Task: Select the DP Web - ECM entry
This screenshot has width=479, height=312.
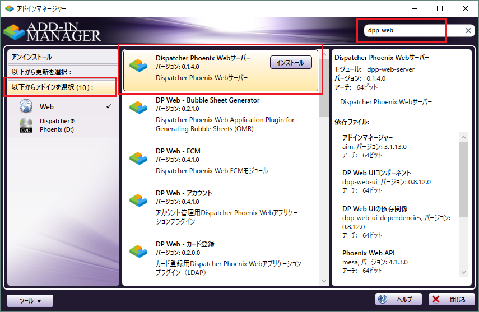Action: (x=221, y=161)
